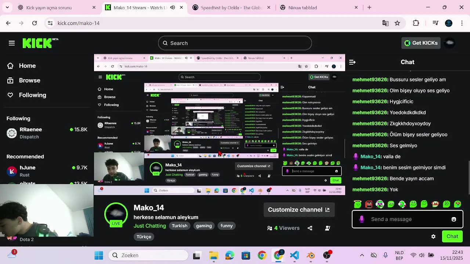The height and width of the screenshot is (264, 470).
Task: Open a new browser tab
Action: click(x=369, y=7)
